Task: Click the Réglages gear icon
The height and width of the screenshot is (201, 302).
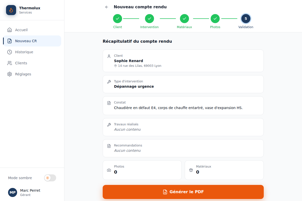Action: coord(10,74)
